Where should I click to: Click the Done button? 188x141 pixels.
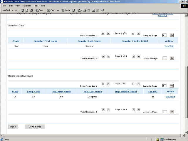coord(13,127)
